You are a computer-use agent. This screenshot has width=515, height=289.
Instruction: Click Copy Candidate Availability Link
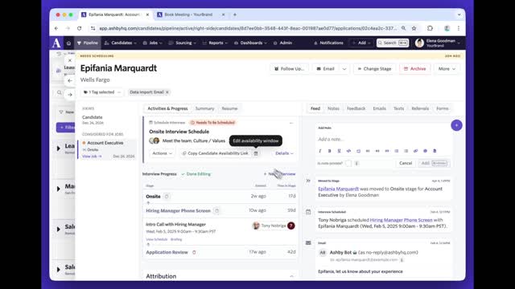coord(216,153)
